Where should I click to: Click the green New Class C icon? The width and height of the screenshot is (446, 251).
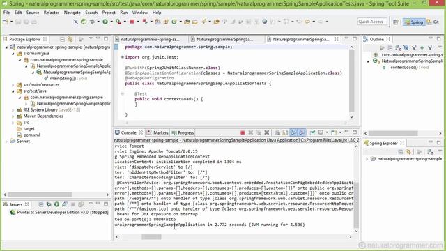[x=174, y=22]
